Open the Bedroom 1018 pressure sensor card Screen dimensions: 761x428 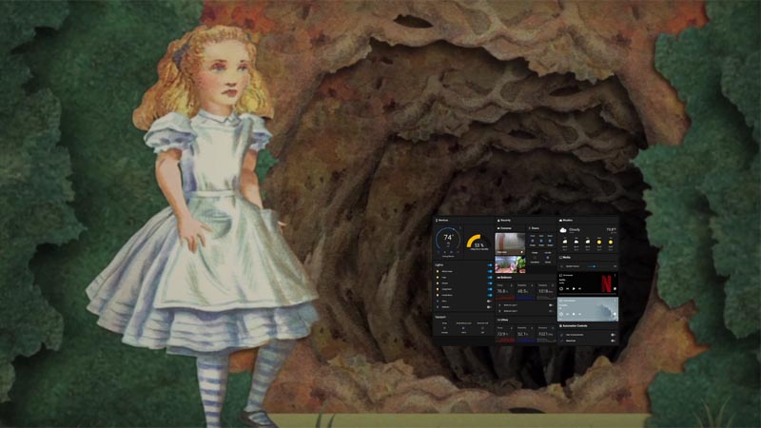(546, 291)
